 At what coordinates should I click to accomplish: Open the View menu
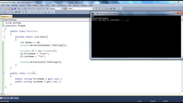pos(8,5)
